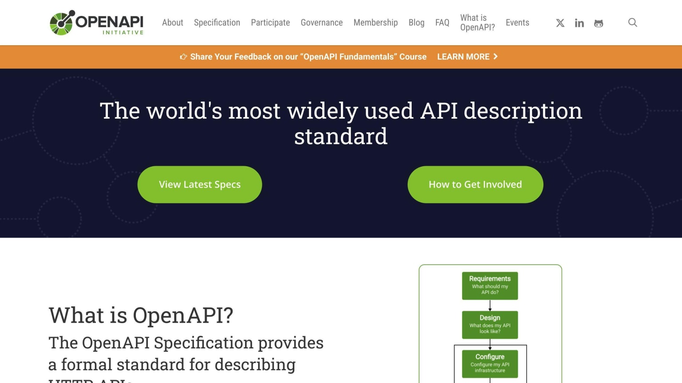
Task: Click the View Latest Specs button
Action: click(x=200, y=184)
